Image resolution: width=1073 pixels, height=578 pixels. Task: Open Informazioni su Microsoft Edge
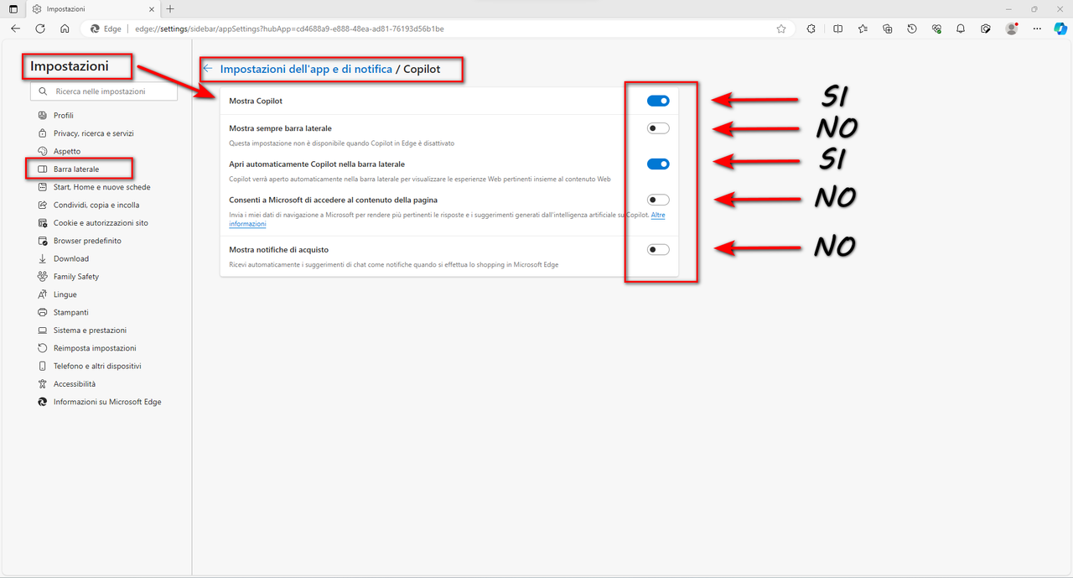click(x=107, y=402)
